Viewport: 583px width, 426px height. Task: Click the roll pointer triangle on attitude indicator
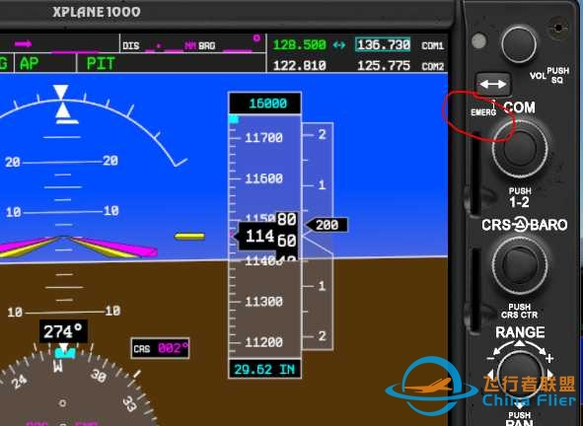point(62,111)
